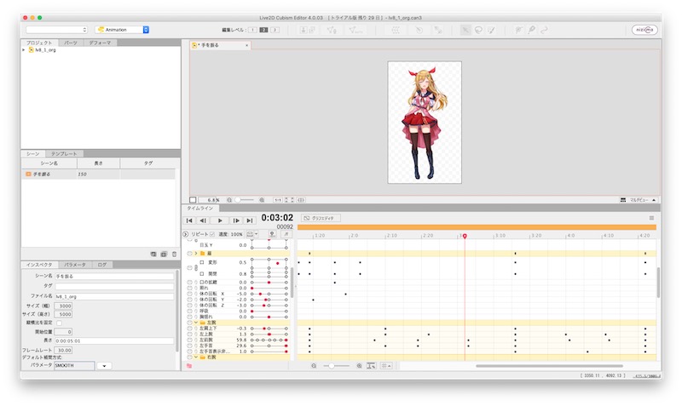This screenshot has width=682, height=406.
Task: Play the animation
Action: click(220, 220)
